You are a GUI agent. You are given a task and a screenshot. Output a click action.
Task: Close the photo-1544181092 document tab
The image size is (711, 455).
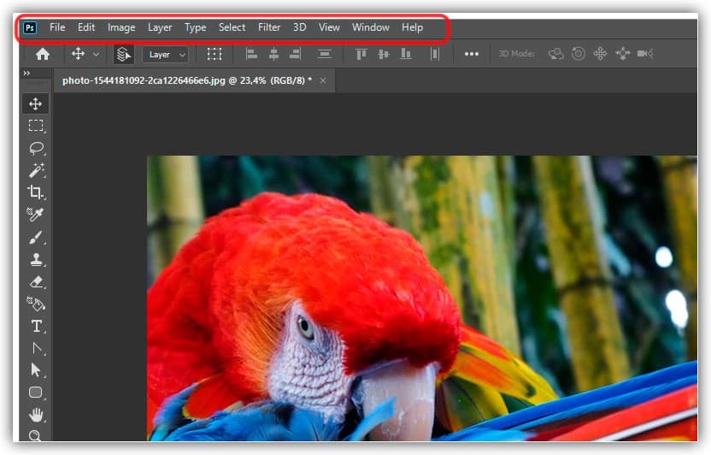[323, 80]
